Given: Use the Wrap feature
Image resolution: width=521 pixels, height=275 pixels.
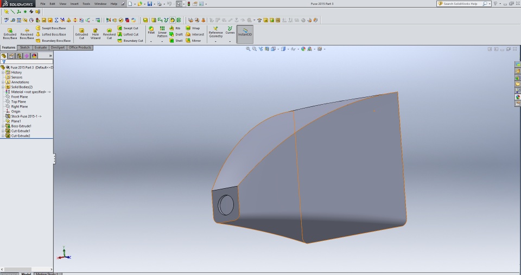Looking at the screenshot, I should [193, 28].
